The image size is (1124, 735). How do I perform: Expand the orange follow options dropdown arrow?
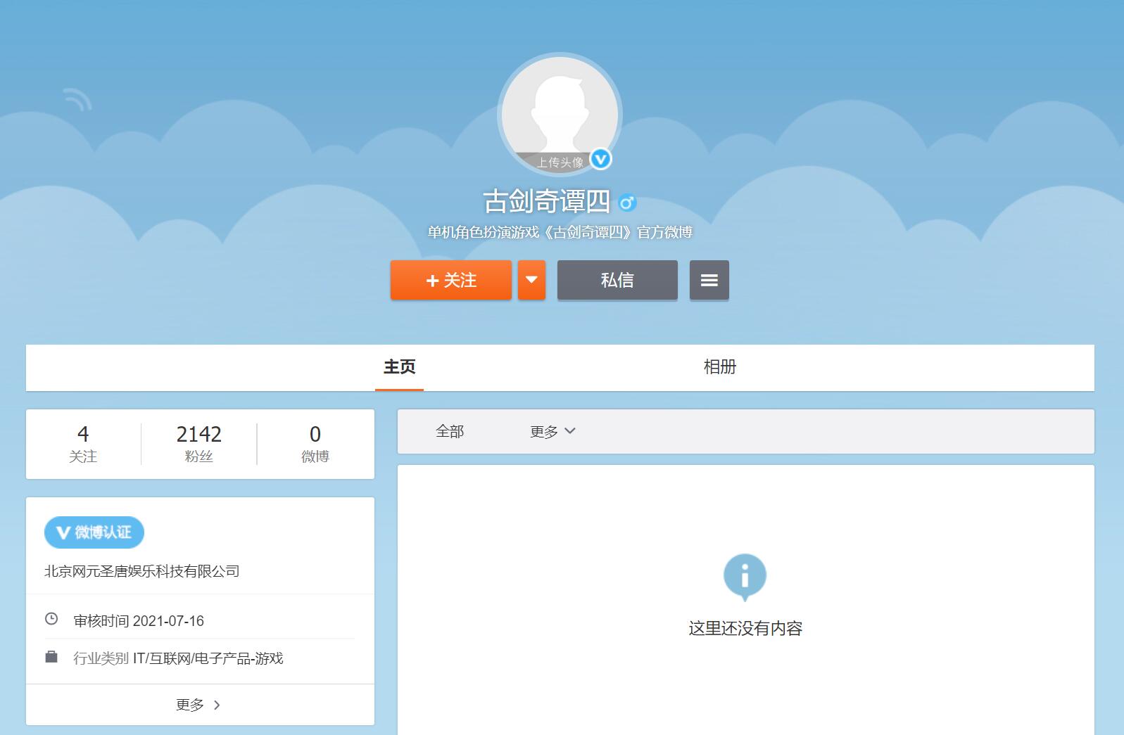pos(531,280)
